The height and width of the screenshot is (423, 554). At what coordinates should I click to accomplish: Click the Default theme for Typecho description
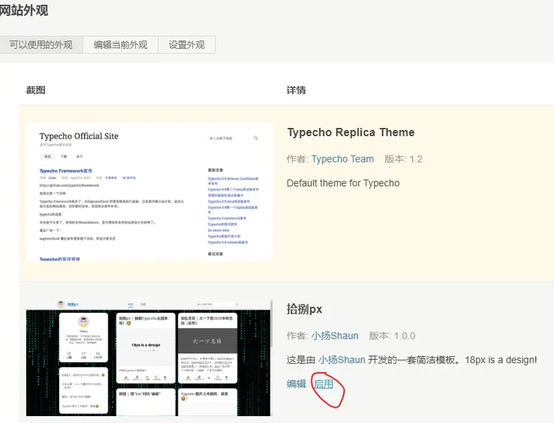(x=343, y=183)
